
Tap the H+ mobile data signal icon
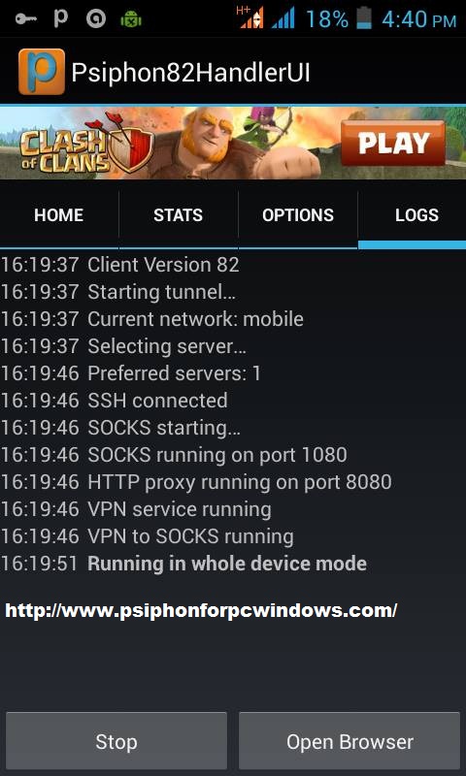251,17
